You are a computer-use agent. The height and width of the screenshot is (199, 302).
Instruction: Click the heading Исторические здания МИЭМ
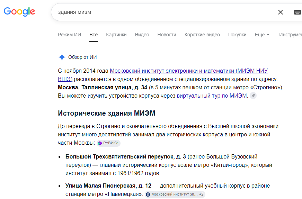coord(107,113)
